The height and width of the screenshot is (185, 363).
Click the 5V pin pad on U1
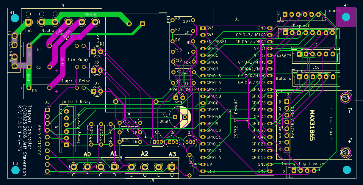pos(203,164)
